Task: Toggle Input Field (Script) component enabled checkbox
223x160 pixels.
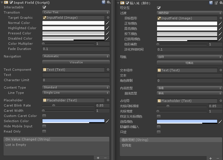Action: (x=11, y=2)
